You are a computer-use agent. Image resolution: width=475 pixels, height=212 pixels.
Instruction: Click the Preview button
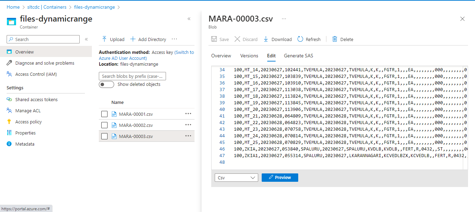point(280,178)
